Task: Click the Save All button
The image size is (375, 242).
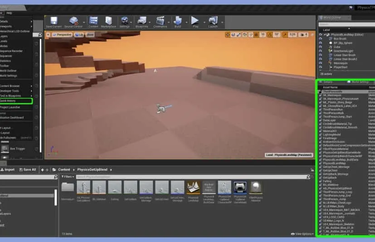Action: (x=27, y=169)
